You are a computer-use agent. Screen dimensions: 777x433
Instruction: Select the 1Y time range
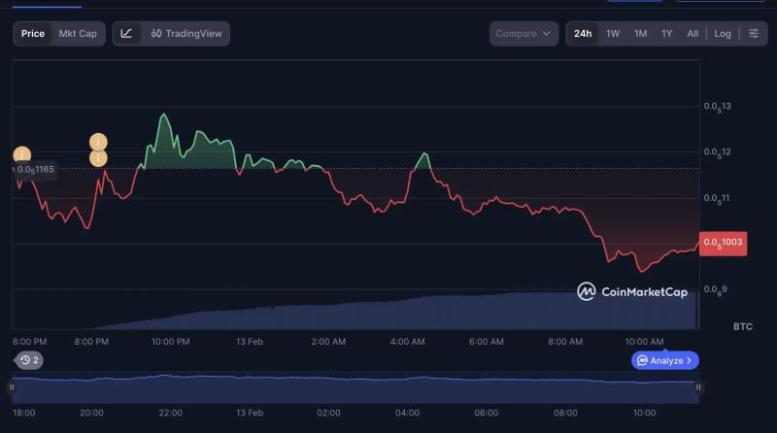(667, 34)
